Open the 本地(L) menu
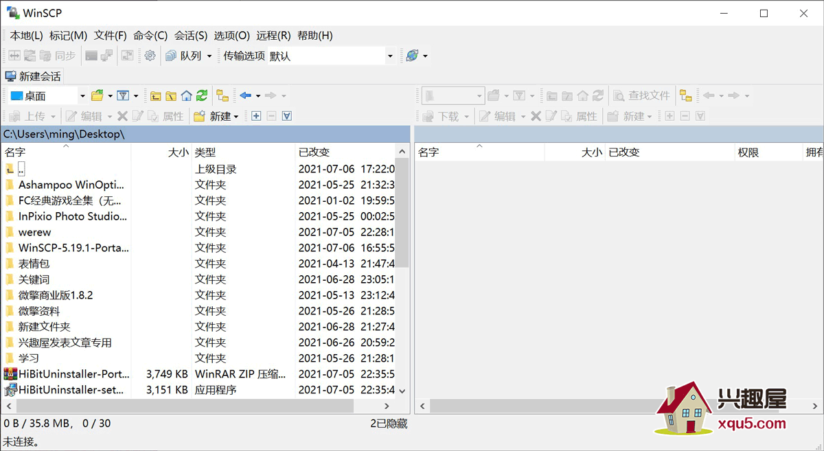The width and height of the screenshot is (824, 451). tap(26, 36)
